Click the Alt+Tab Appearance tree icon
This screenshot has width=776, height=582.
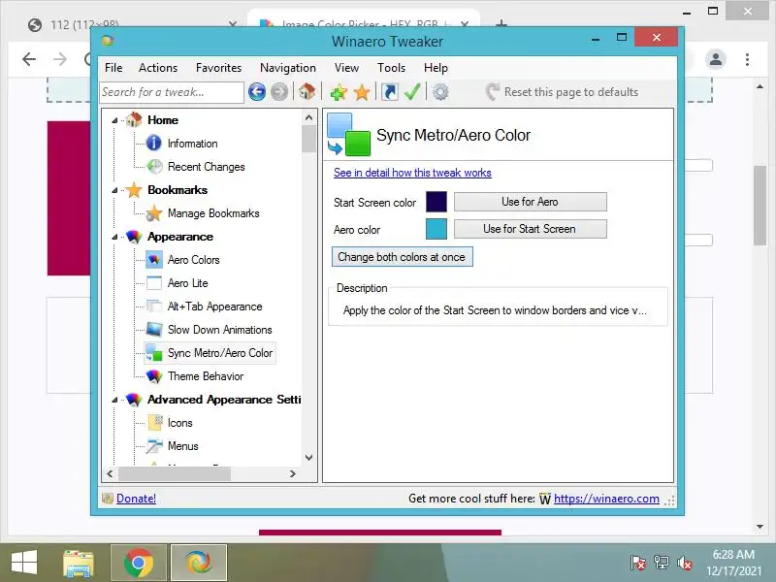point(154,307)
